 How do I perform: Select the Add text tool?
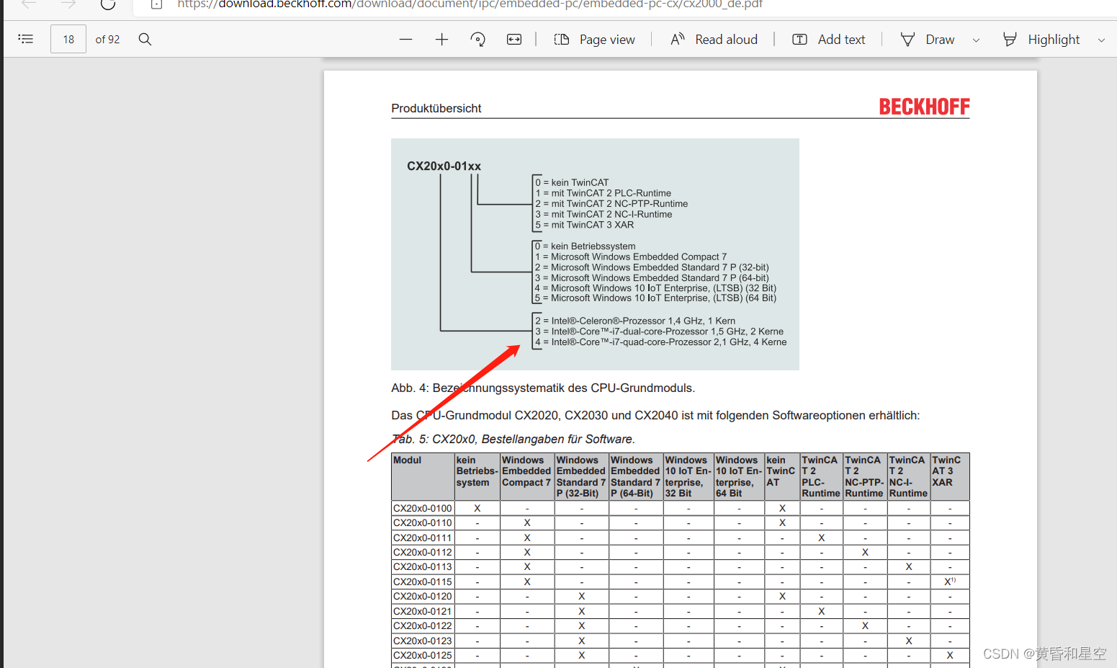[x=828, y=39]
